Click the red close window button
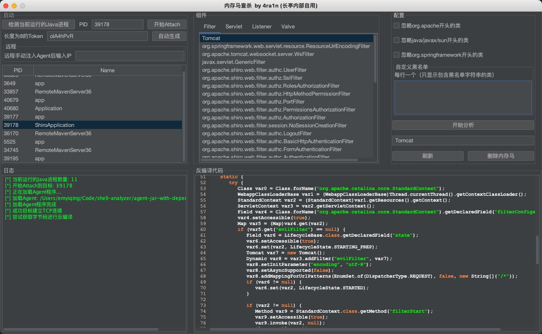The height and width of the screenshot is (334, 542). tap(6, 6)
